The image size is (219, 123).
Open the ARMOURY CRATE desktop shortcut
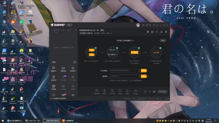(x=4, y=43)
